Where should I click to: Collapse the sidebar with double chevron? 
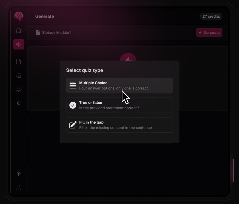click(19, 103)
